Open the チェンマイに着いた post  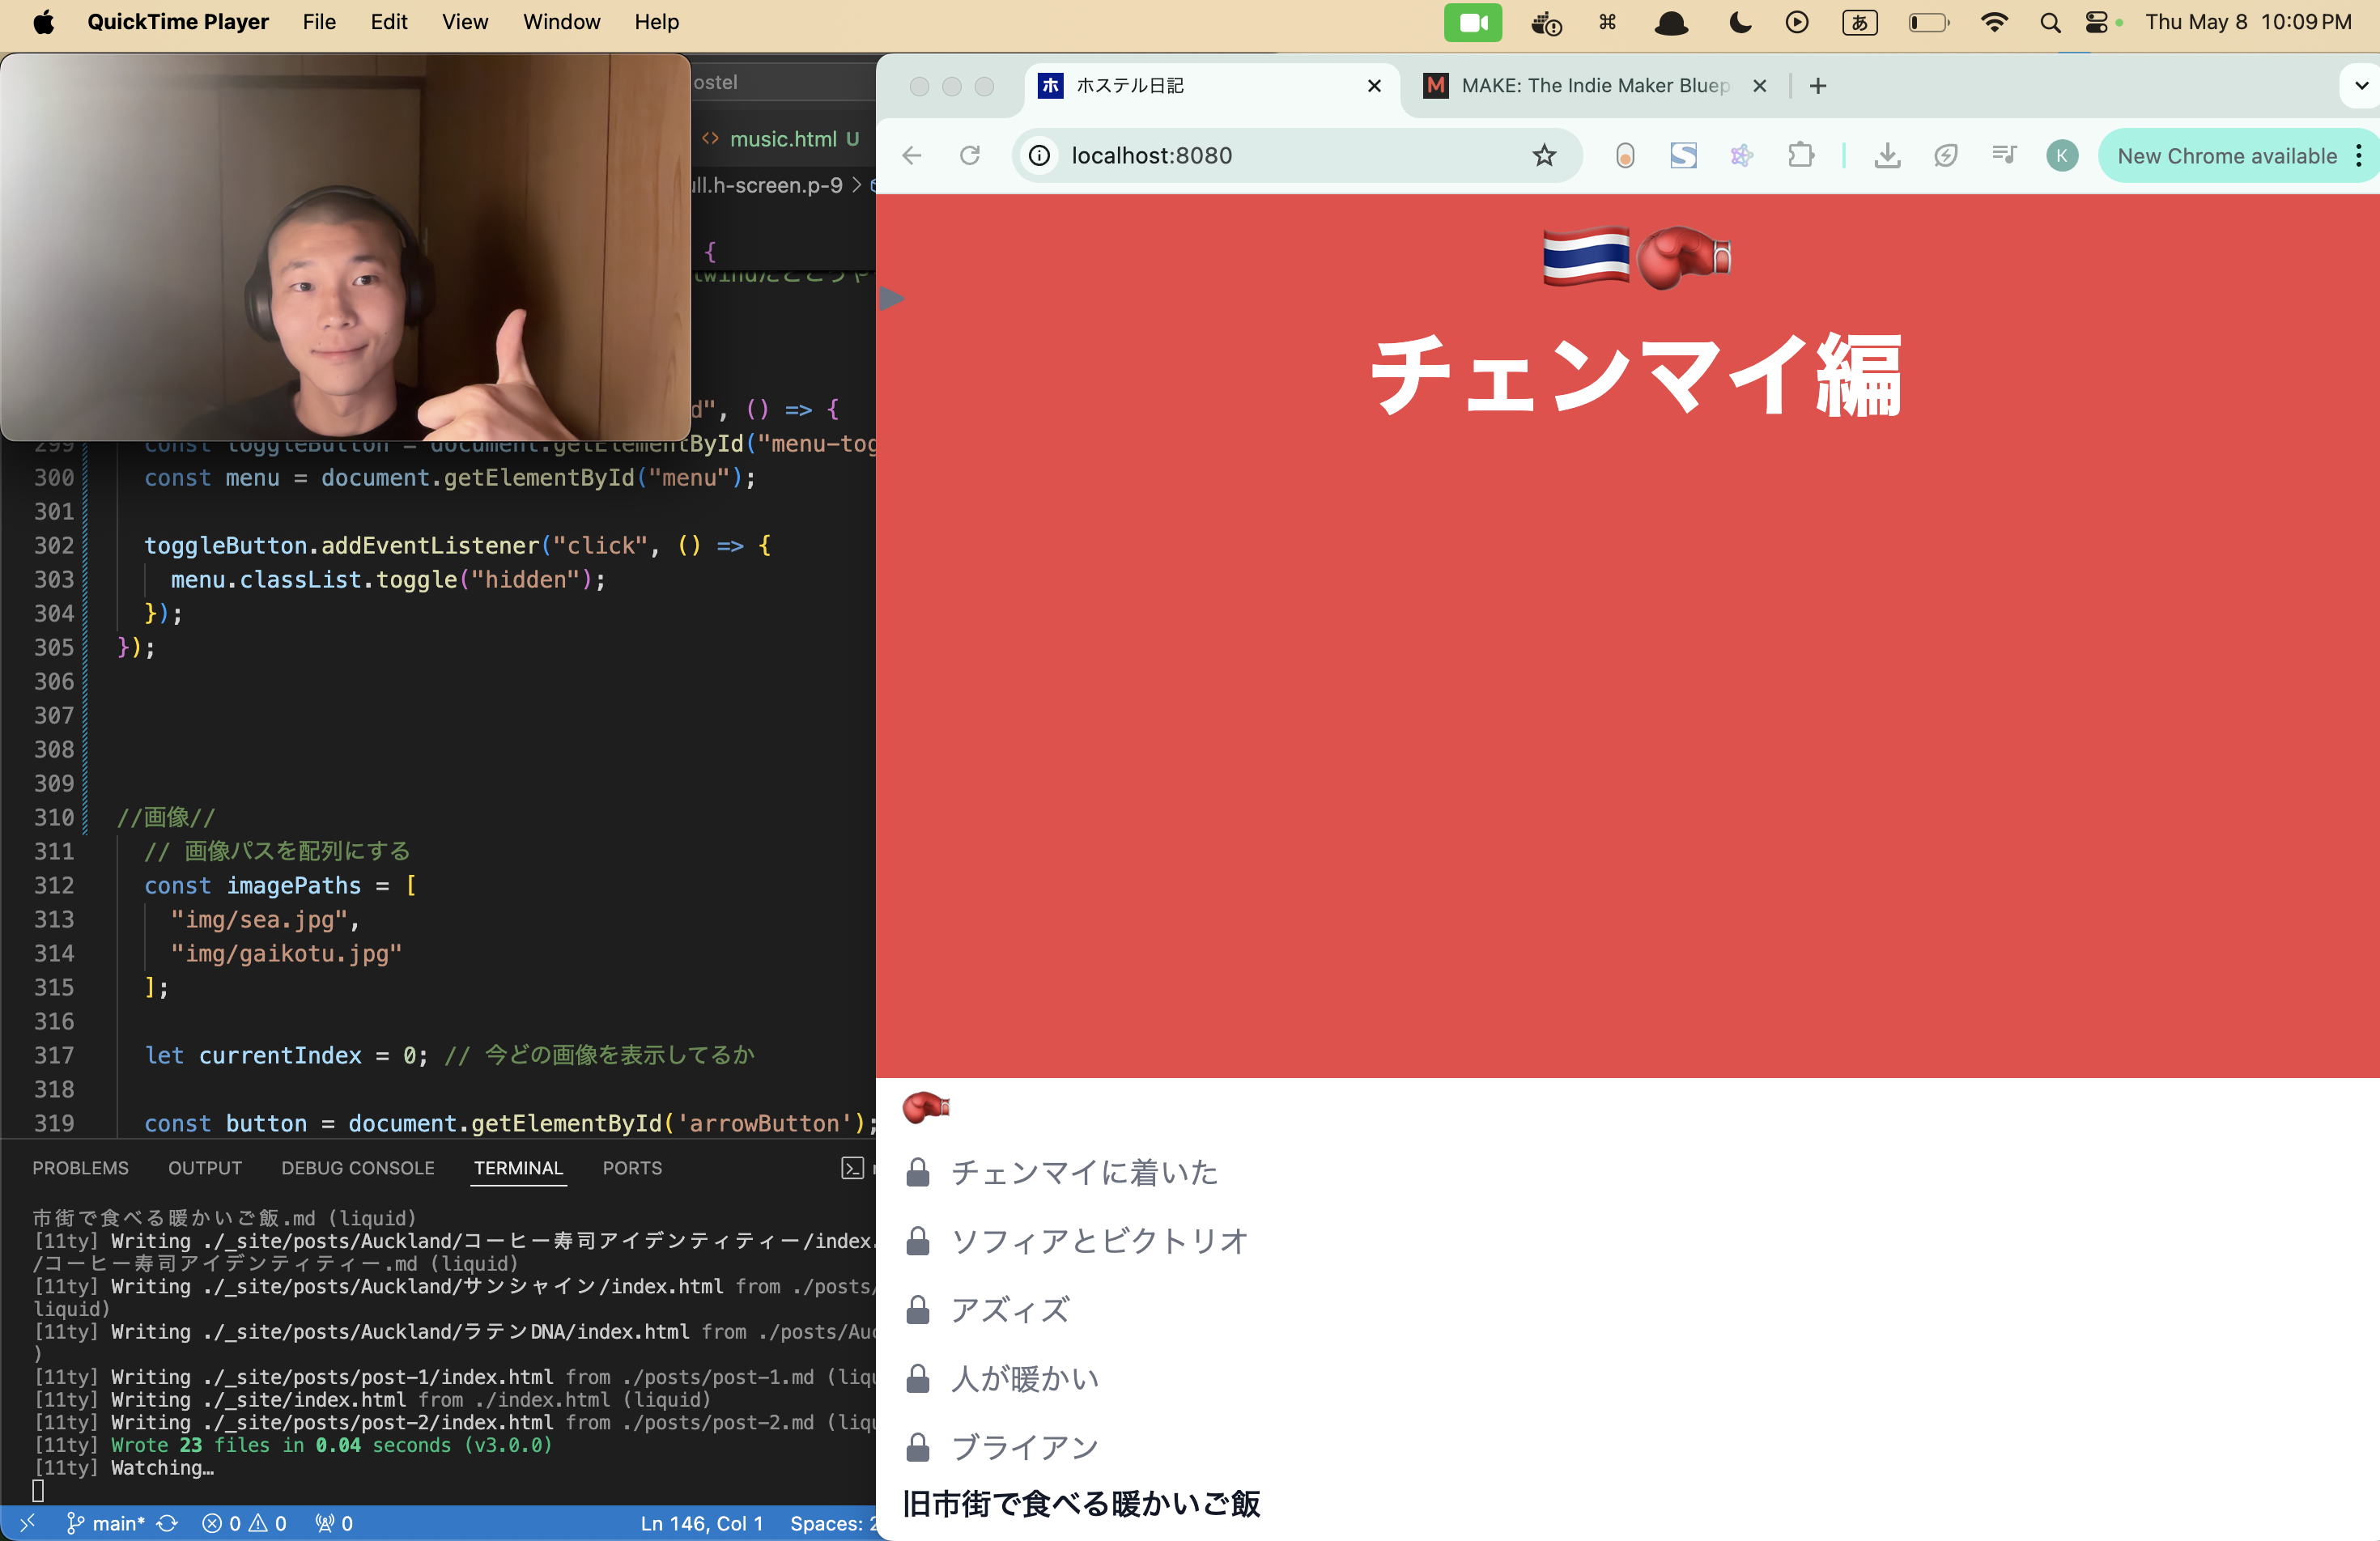[x=1084, y=1172]
